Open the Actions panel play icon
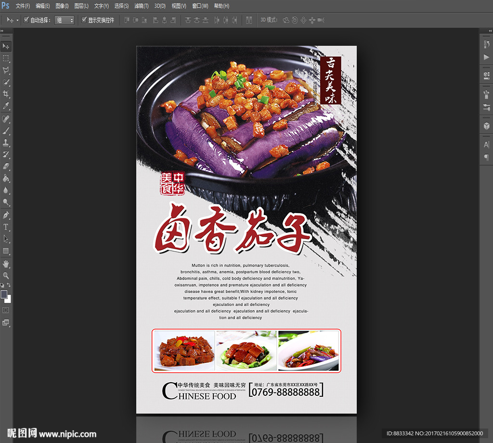 486,57
